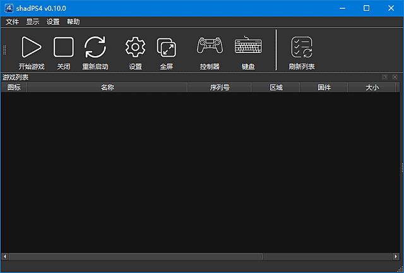Sort by Name (名称) column header
The image size is (404, 273).
click(107, 88)
